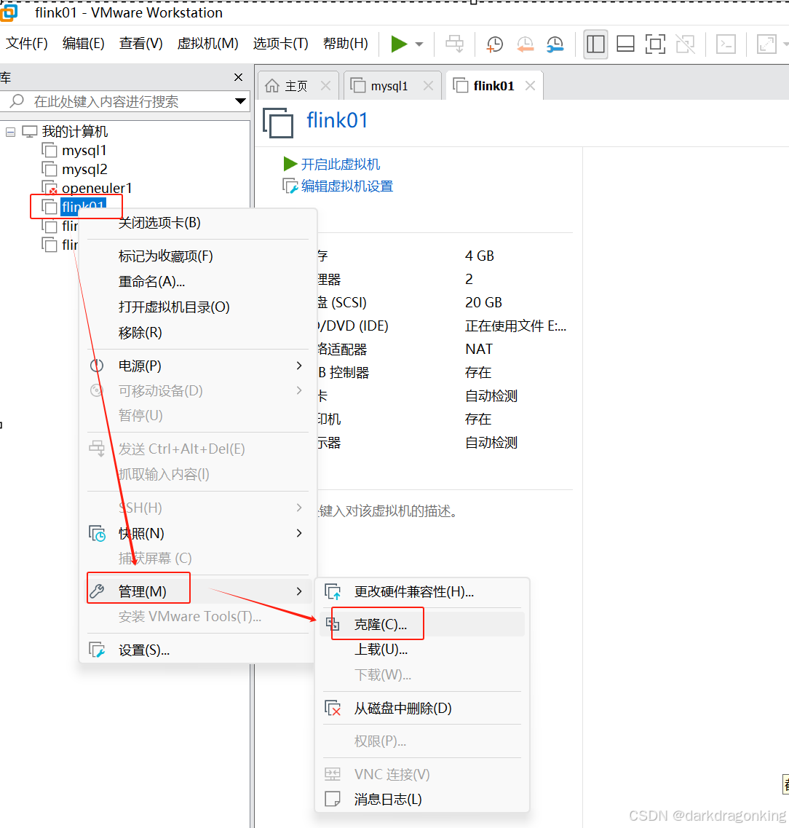Expand the 快照(N) submenu
This screenshot has width=789, height=828.
(x=198, y=533)
